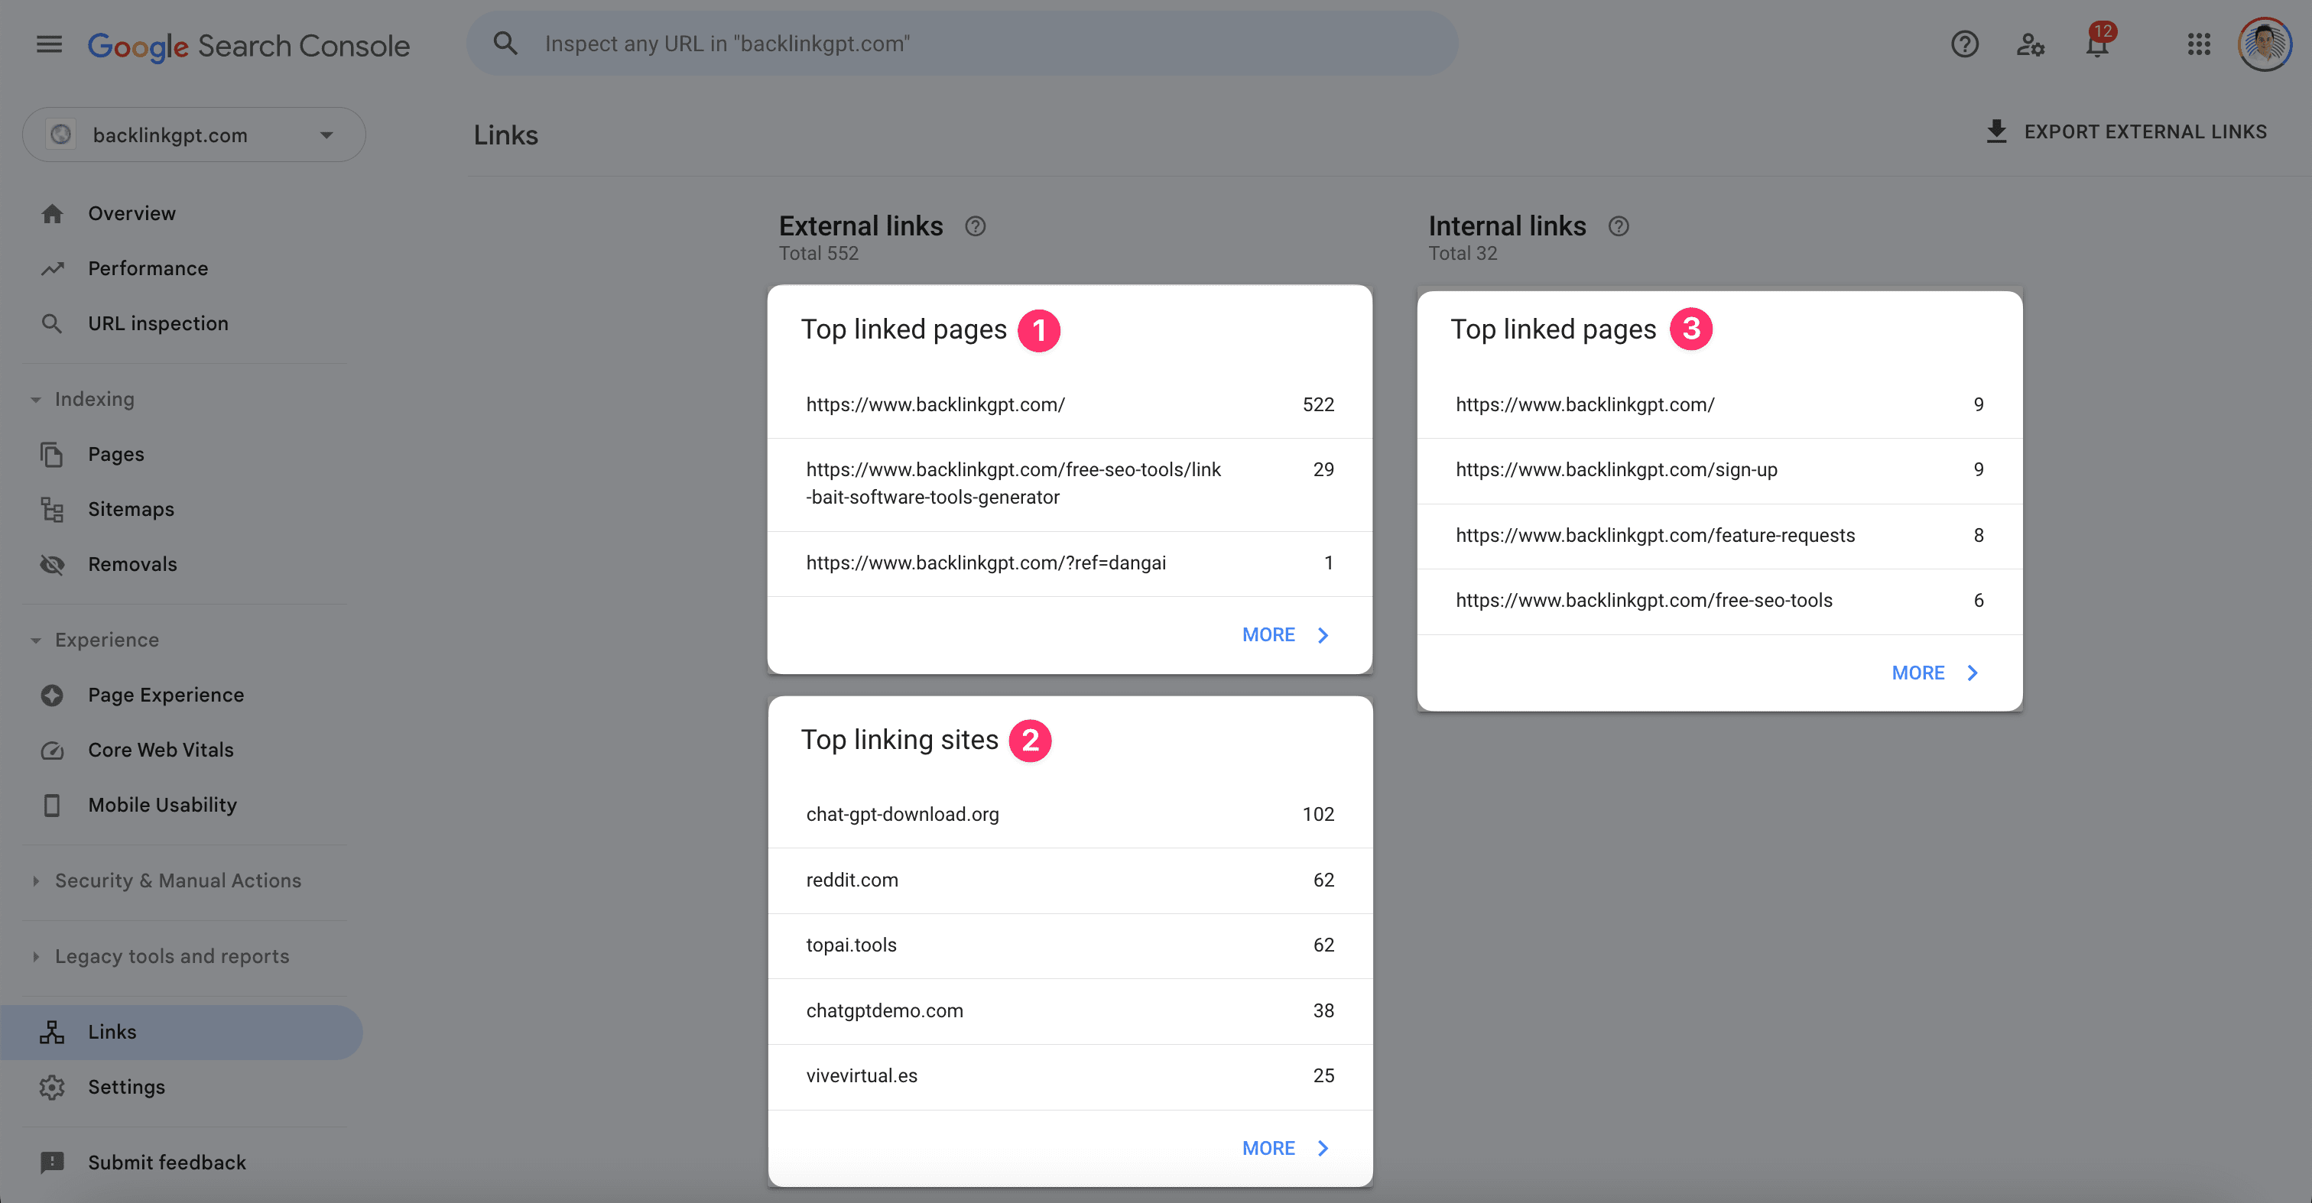Click the Page Experience icon
The width and height of the screenshot is (2312, 1203).
tap(52, 696)
